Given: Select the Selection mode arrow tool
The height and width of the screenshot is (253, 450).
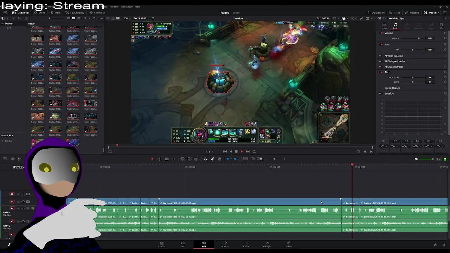Looking at the screenshot, I should [x=152, y=159].
